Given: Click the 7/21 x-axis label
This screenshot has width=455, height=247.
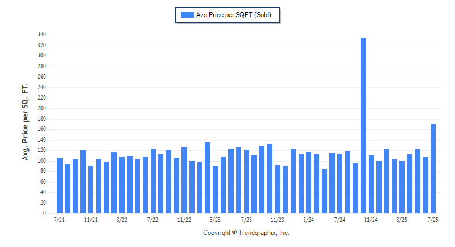Looking at the screenshot, I should (x=59, y=220).
